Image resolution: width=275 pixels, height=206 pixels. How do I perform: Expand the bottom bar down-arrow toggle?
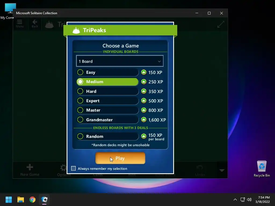[x=222, y=170]
